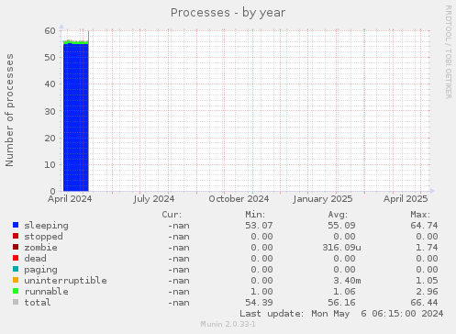Click uninterruptible Max value 1.05
Viewport: 456px width, 334px height.
[x=427, y=281]
